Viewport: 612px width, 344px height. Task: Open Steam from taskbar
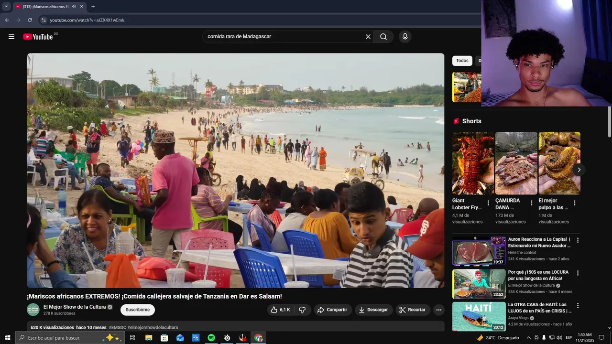(227, 338)
